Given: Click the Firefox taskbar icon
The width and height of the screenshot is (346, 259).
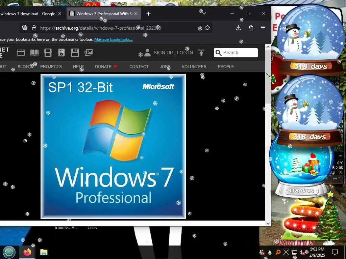Looking at the screenshot, I should click(27, 252).
